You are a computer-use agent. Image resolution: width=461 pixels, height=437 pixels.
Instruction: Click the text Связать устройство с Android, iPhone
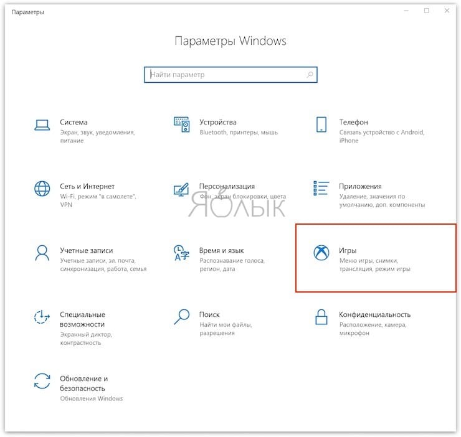tap(382, 136)
